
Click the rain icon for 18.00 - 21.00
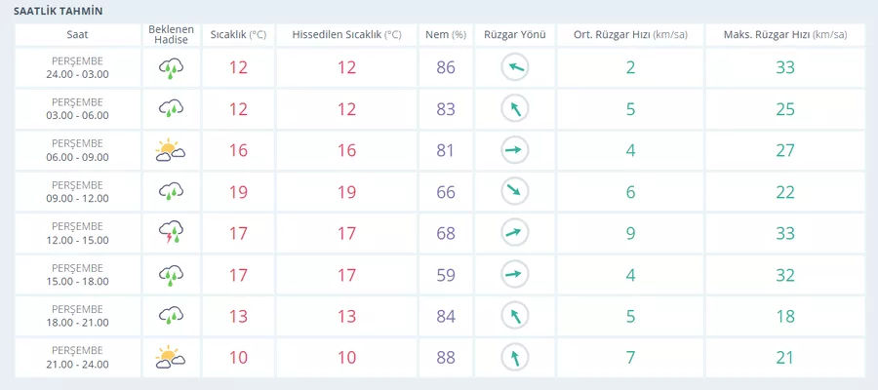click(x=171, y=316)
